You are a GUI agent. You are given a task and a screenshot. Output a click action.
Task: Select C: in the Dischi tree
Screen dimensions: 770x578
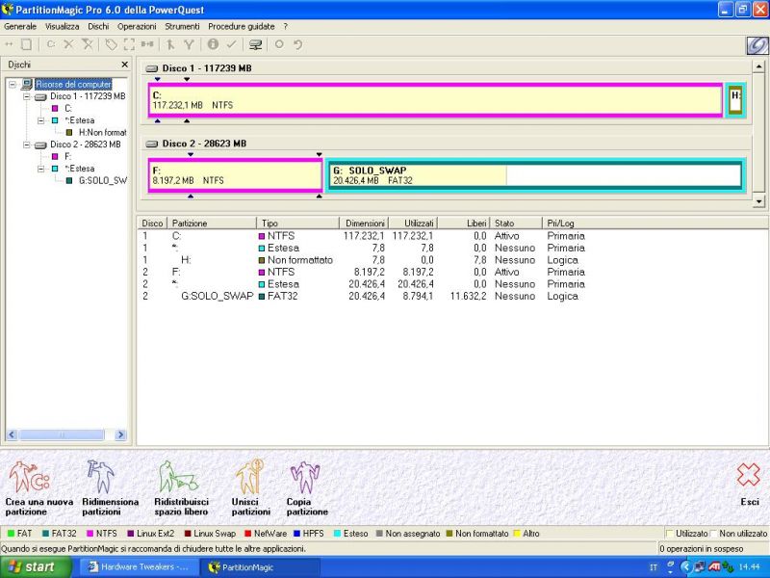(x=67, y=108)
